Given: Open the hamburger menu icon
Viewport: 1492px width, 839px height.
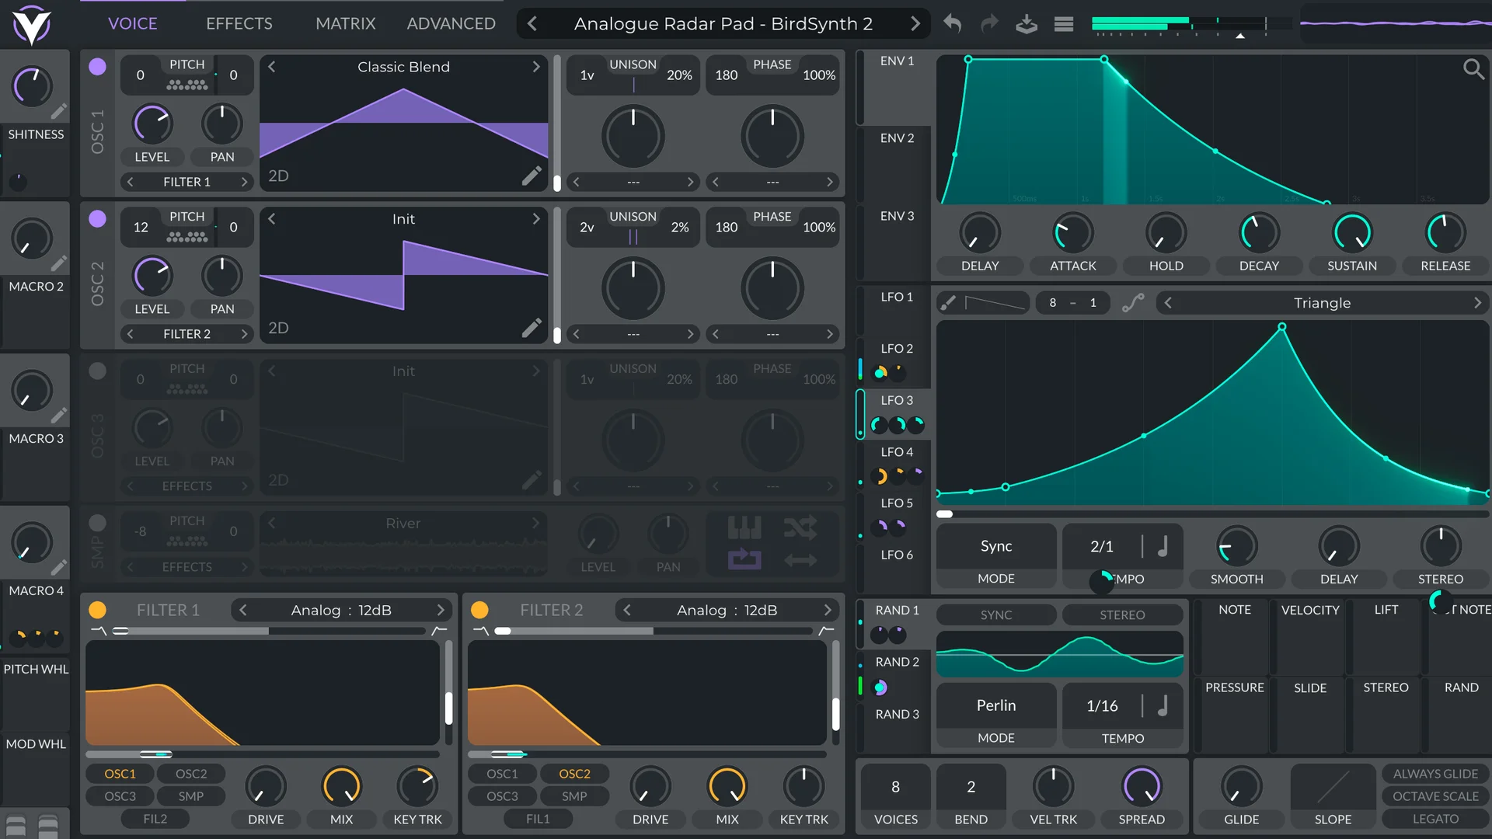Looking at the screenshot, I should [1063, 23].
